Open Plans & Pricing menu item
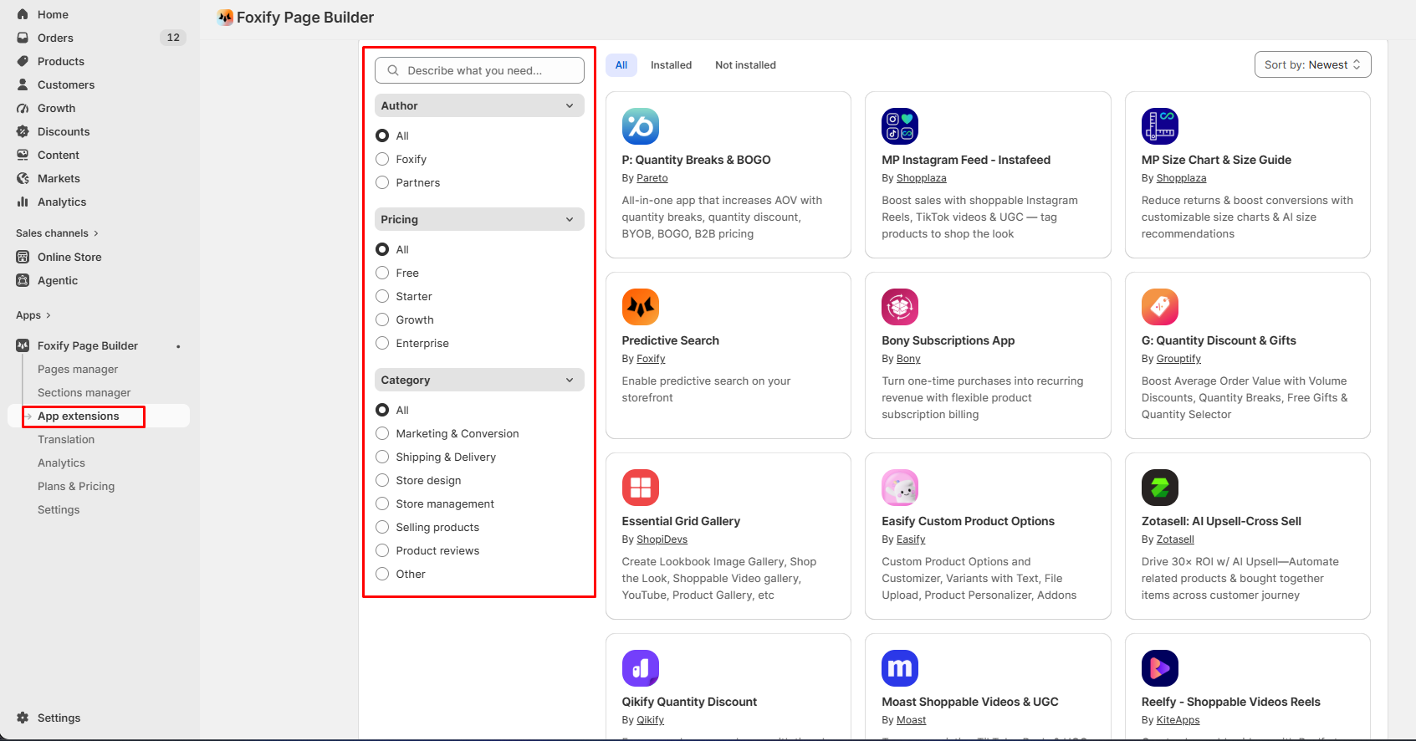 76,486
